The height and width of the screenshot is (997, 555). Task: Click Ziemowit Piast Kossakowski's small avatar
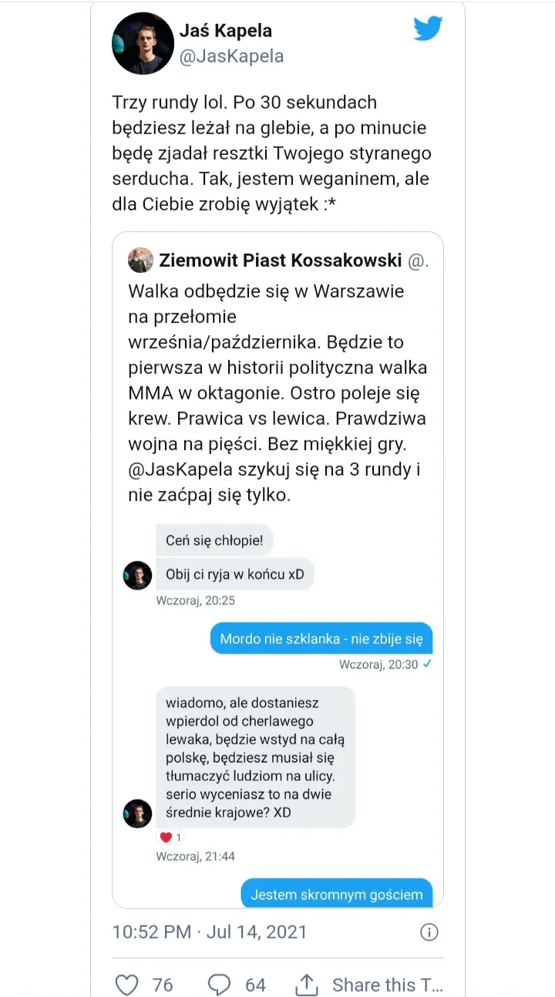pyautogui.click(x=140, y=261)
